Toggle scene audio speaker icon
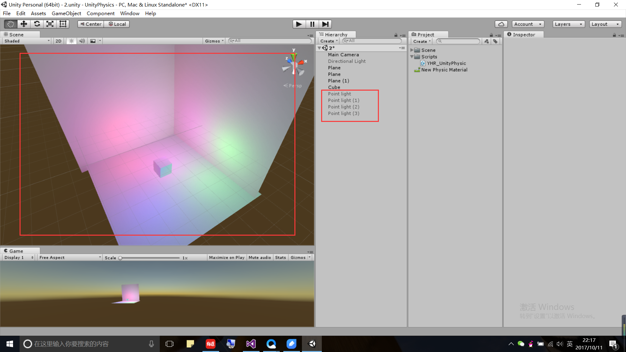Viewport: 626px width, 352px height. pos(82,41)
